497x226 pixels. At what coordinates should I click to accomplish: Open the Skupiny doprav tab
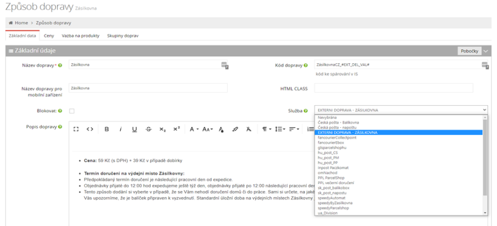coord(123,36)
